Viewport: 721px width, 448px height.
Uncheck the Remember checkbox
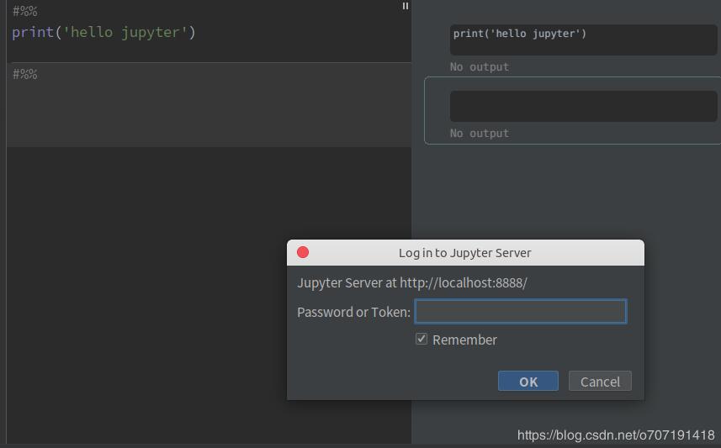[x=421, y=339]
